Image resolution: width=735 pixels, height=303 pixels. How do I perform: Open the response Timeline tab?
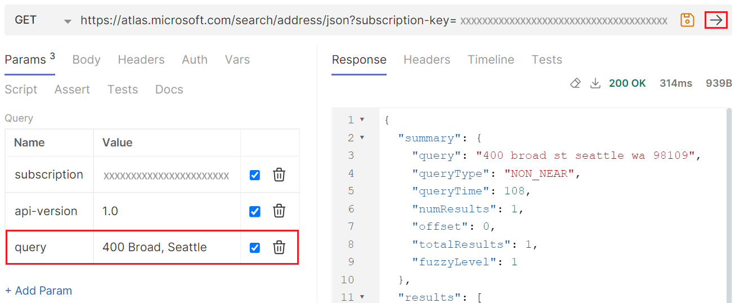pos(491,60)
